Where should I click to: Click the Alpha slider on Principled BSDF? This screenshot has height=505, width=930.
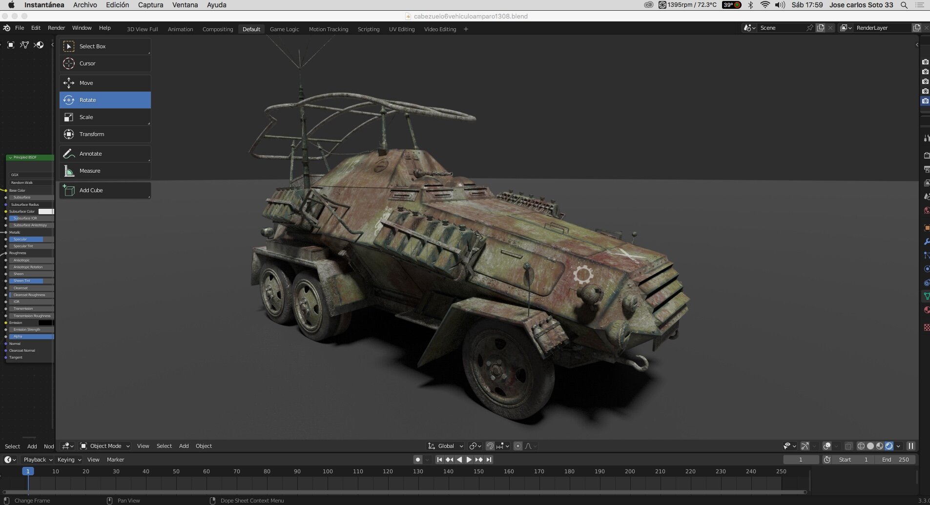pyautogui.click(x=31, y=337)
